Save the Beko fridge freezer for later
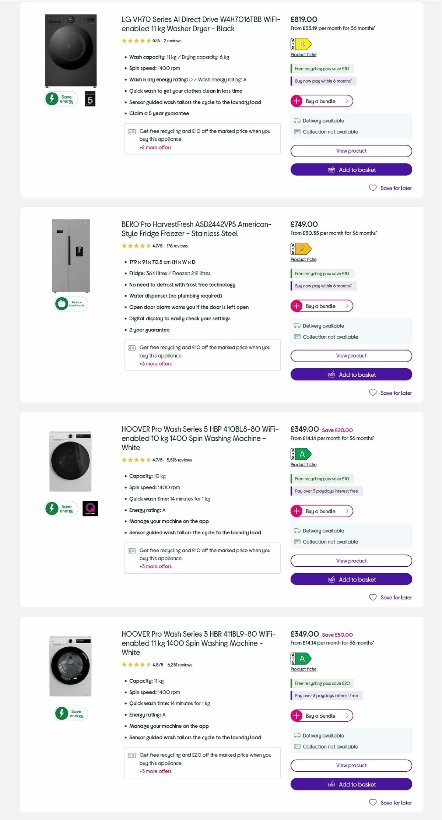This screenshot has width=442, height=820. [x=390, y=393]
